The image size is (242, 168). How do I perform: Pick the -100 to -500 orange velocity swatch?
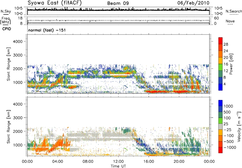click(221, 138)
